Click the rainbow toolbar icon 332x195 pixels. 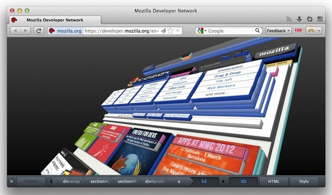click(311, 31)
